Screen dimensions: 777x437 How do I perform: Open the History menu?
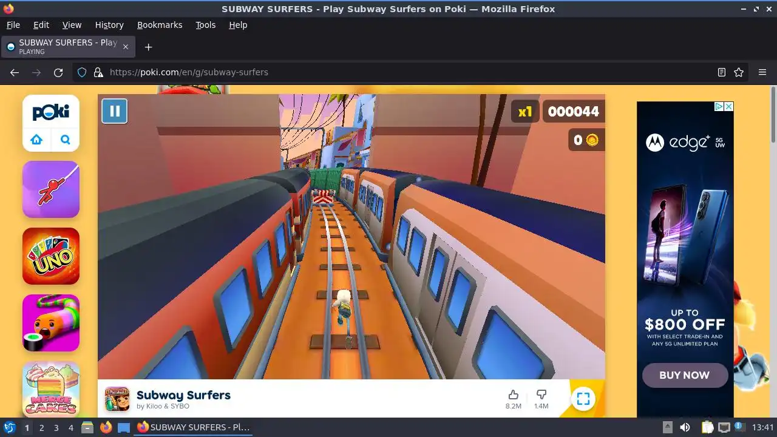(109, 25)
